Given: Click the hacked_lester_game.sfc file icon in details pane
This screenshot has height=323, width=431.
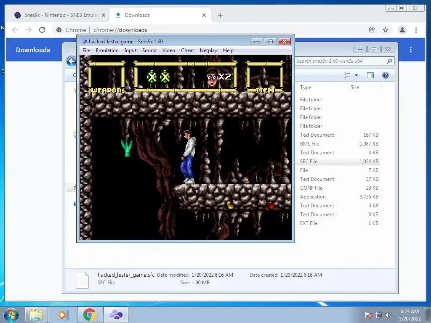Looking at the screenshot, I should tap(82, 280).
